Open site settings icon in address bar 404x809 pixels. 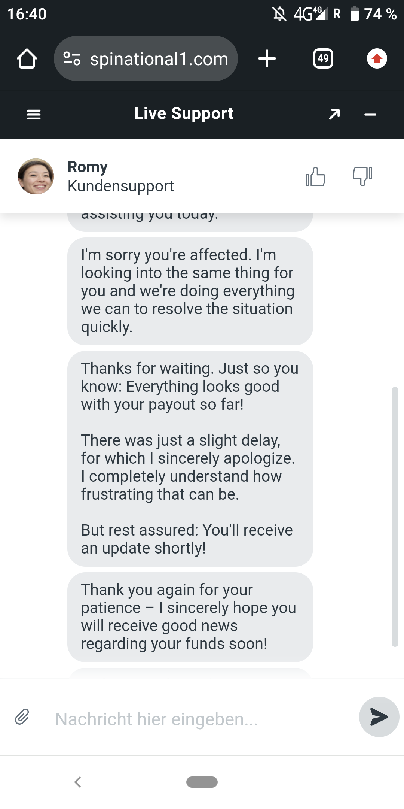point(72,59)
